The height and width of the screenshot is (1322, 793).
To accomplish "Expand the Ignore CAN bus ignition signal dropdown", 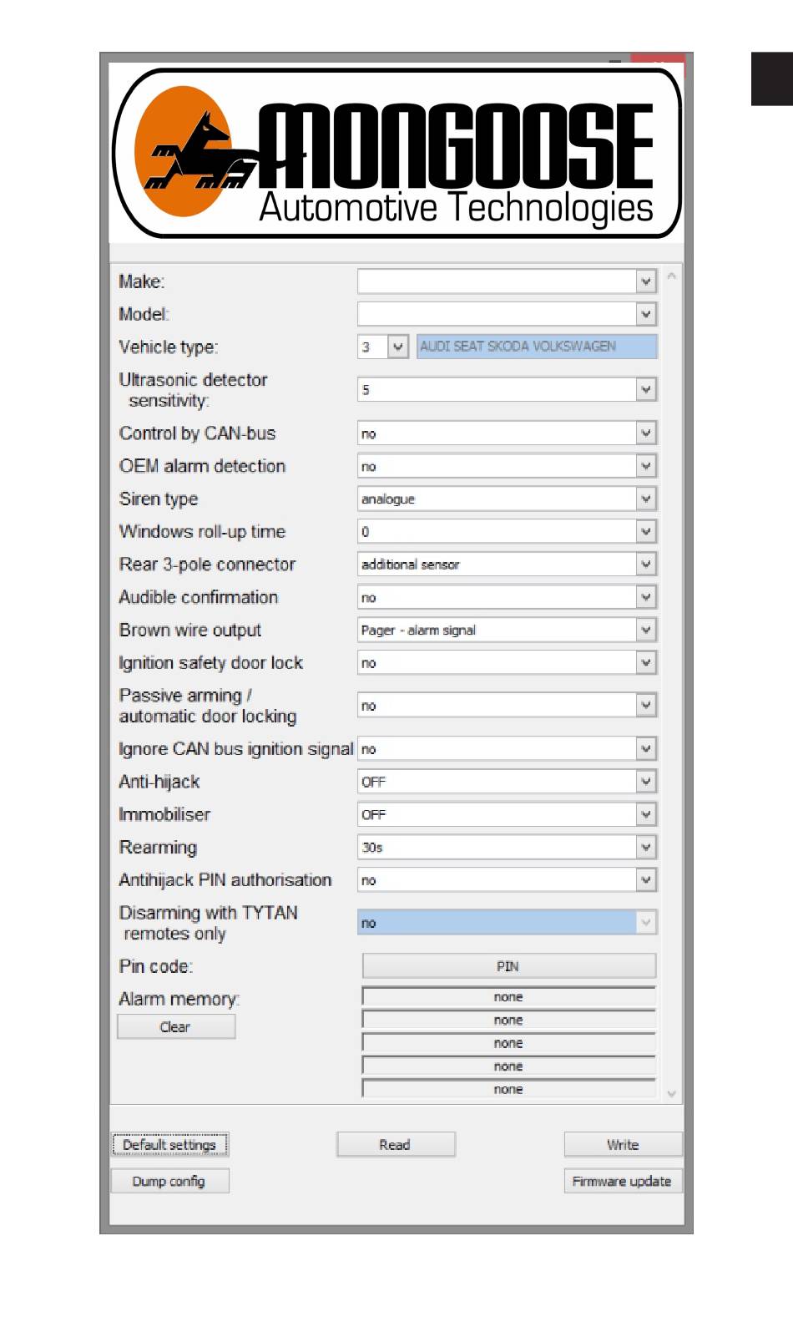I will click(x=507, y=749).
